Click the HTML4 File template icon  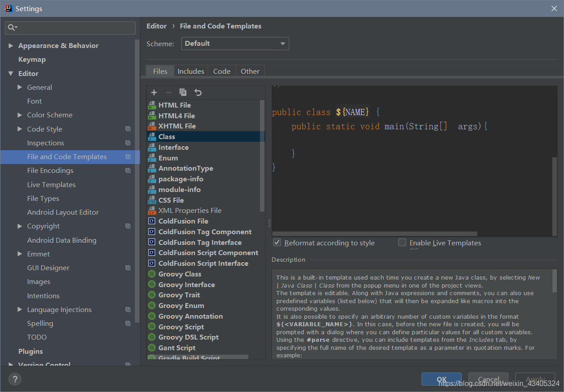click(x=152, y=116)
